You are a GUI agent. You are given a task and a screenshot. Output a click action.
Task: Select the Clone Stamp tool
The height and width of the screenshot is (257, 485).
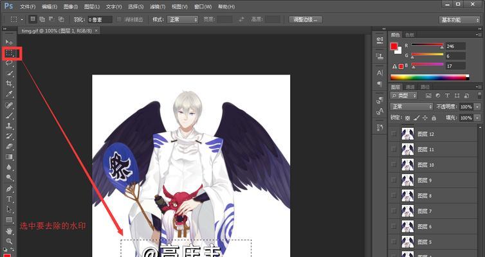tap(9, 126)
